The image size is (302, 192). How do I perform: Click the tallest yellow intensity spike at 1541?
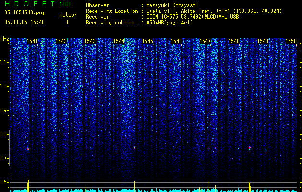(x=28, y=185)
